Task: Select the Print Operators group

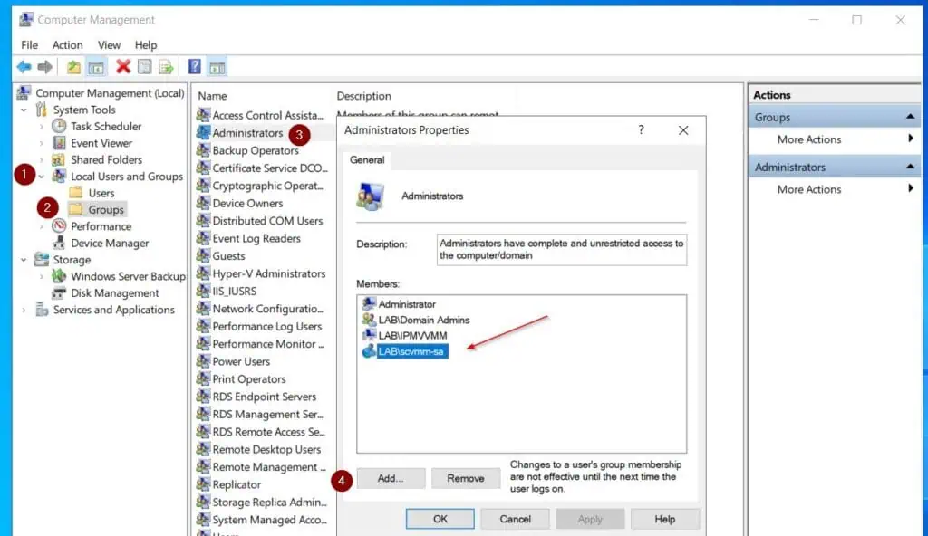Action: click(x=248, y=378)
